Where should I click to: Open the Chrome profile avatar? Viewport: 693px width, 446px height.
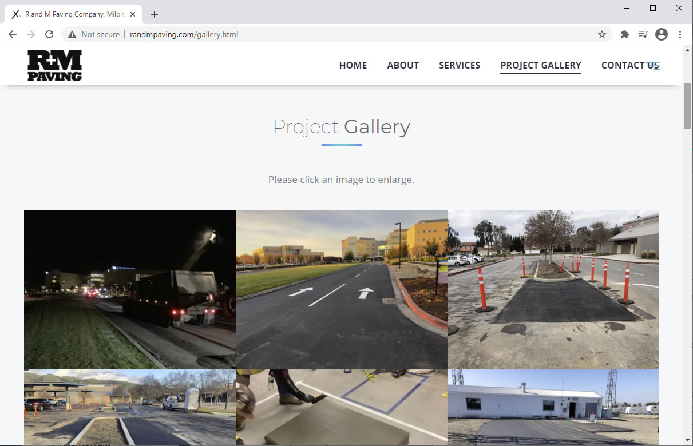(662, 34)
